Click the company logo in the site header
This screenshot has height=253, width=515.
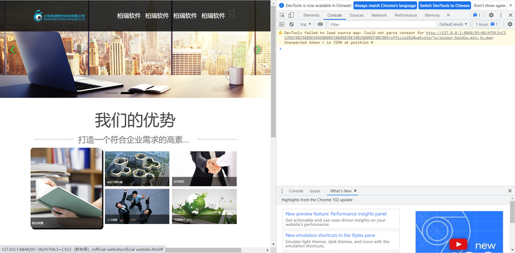pos(59,15)
